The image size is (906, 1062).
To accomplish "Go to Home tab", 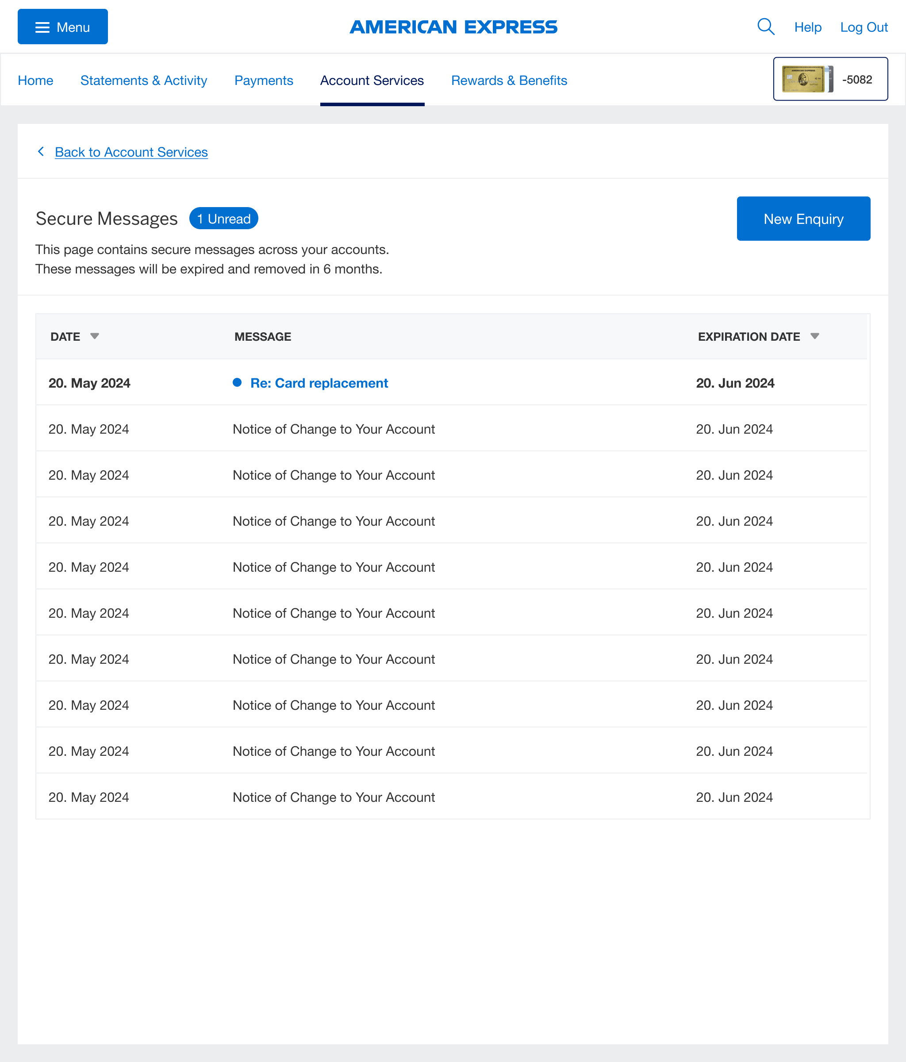I will 35,81.
